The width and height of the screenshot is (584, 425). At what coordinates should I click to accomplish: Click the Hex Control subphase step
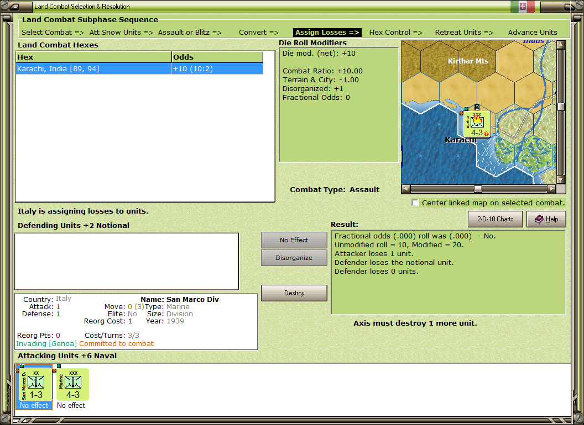[395, 33]
